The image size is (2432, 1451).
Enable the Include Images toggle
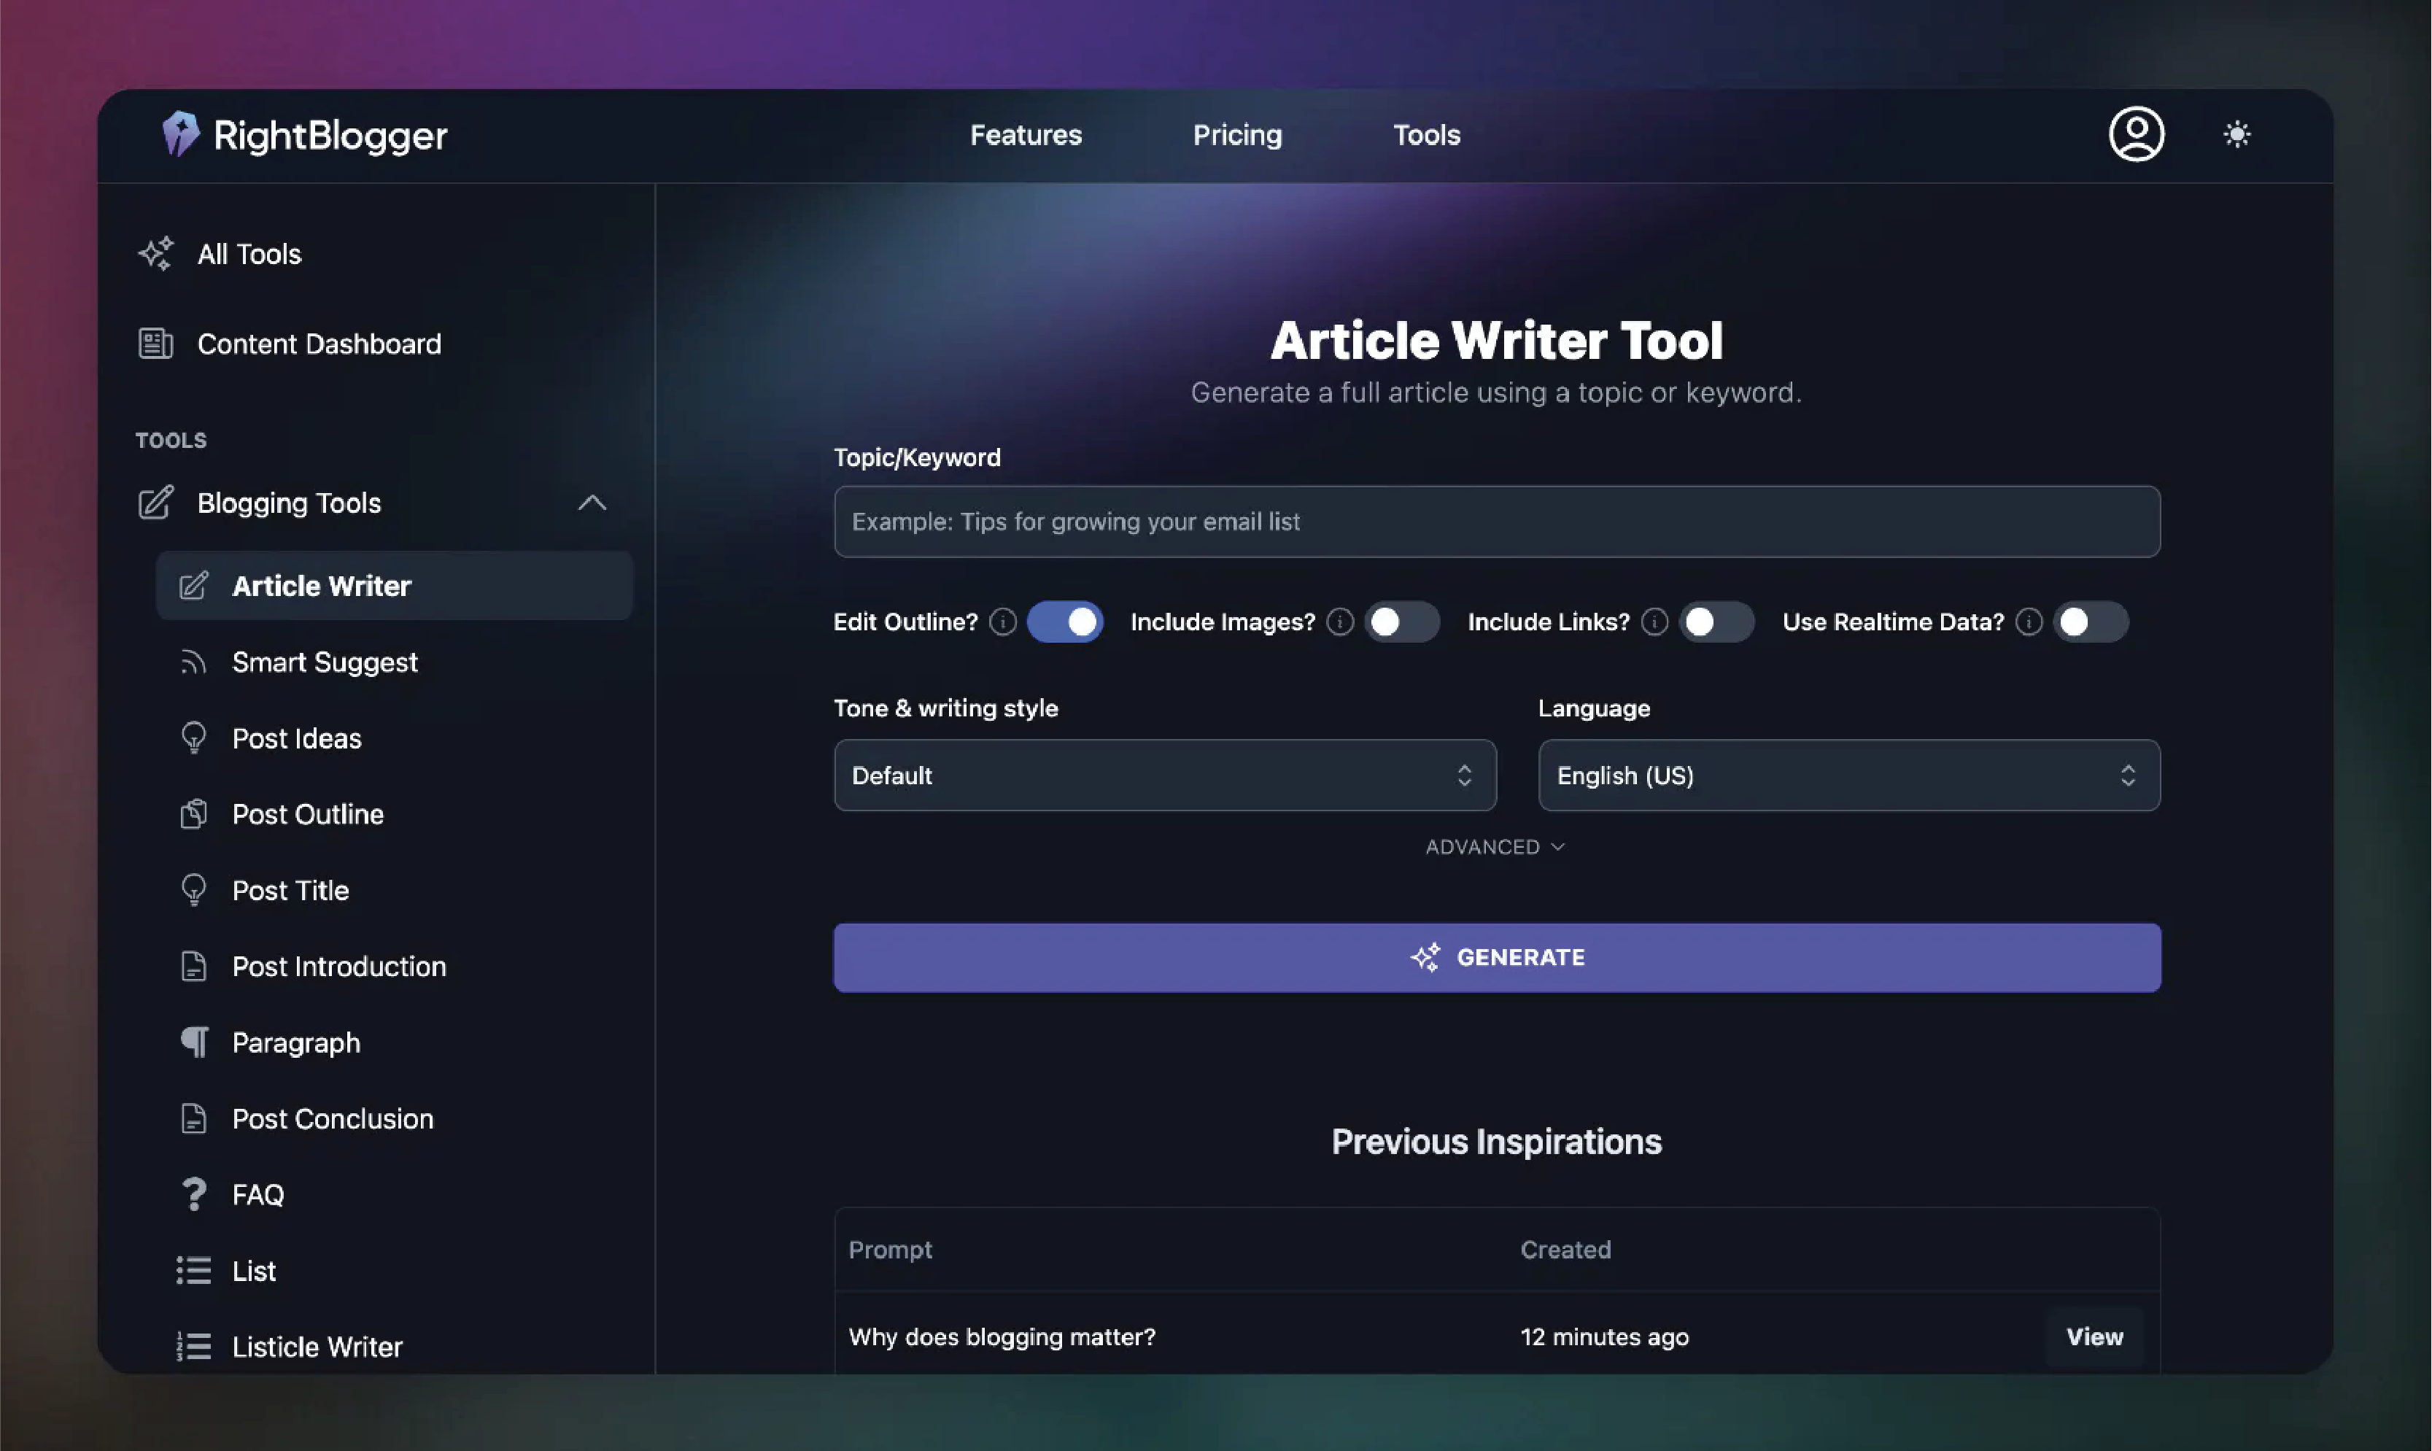click(1403, 621)
